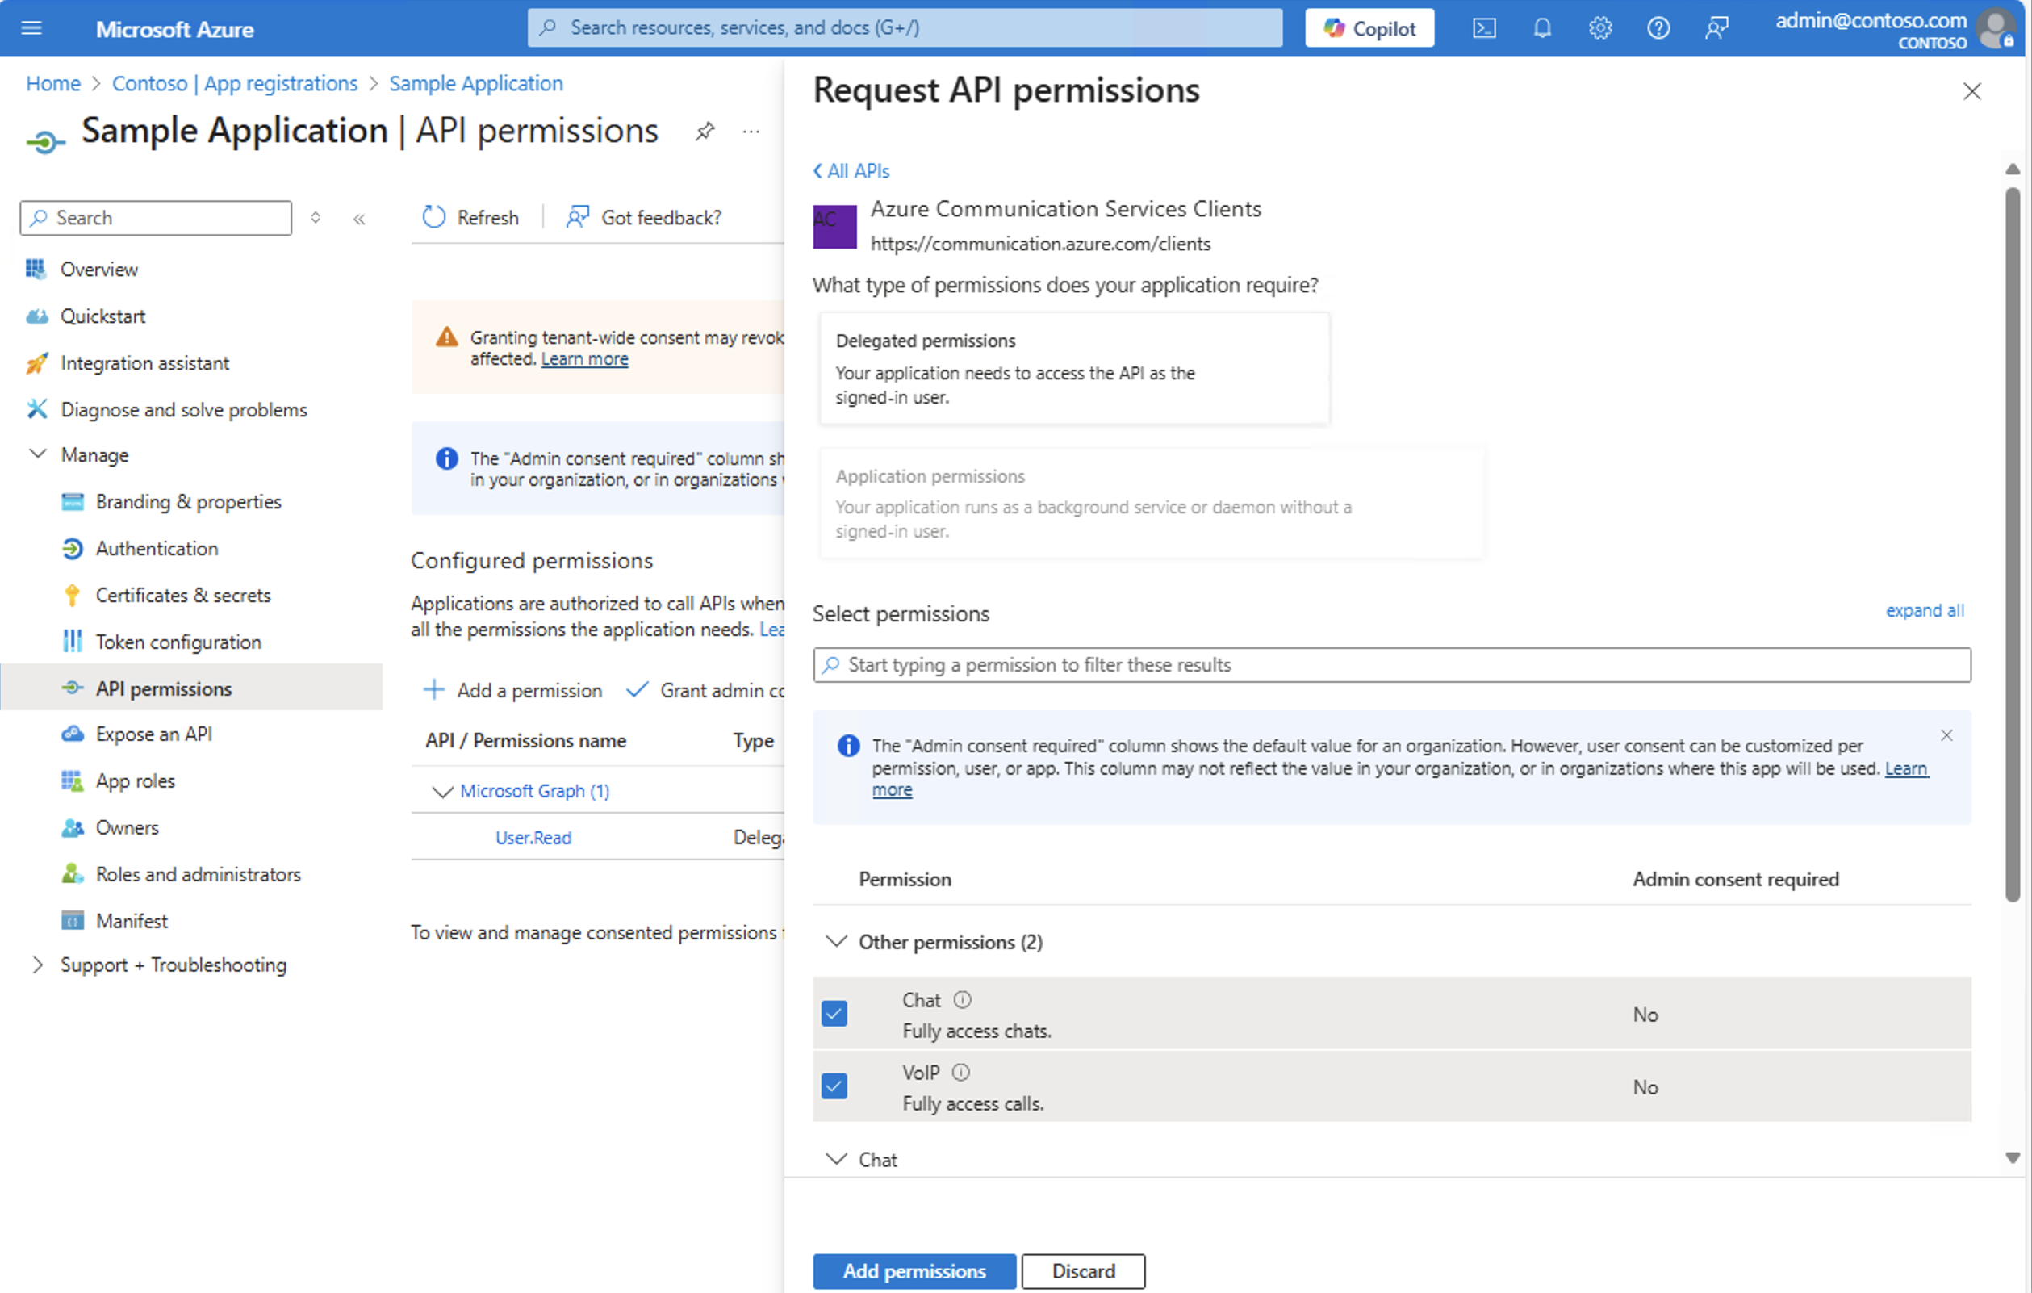Open portal settings gear icon
The image size is (2032, 1293).
pyautogui.click(x=1600, y=29)
